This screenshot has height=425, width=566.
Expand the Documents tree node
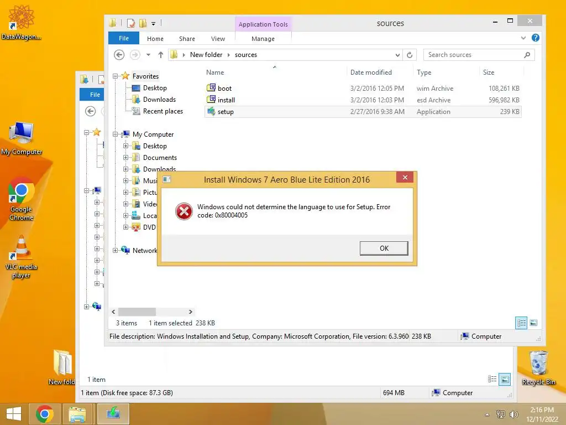[125, 158]
